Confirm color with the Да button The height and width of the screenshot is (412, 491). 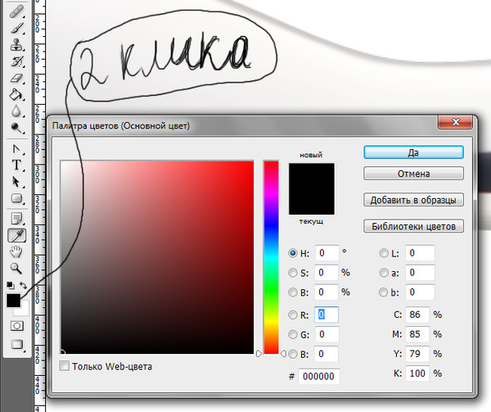[x=413, y=152]
